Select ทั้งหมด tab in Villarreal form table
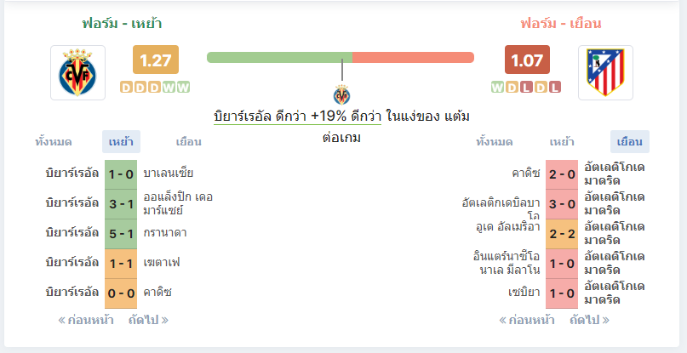 click(x=54, y=142)
